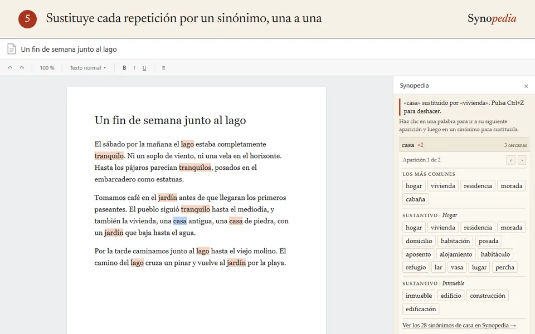The image size is (535, 334).
Task: Click highlighted lago before 'estaba completamente'
Action: pos(187,144)
